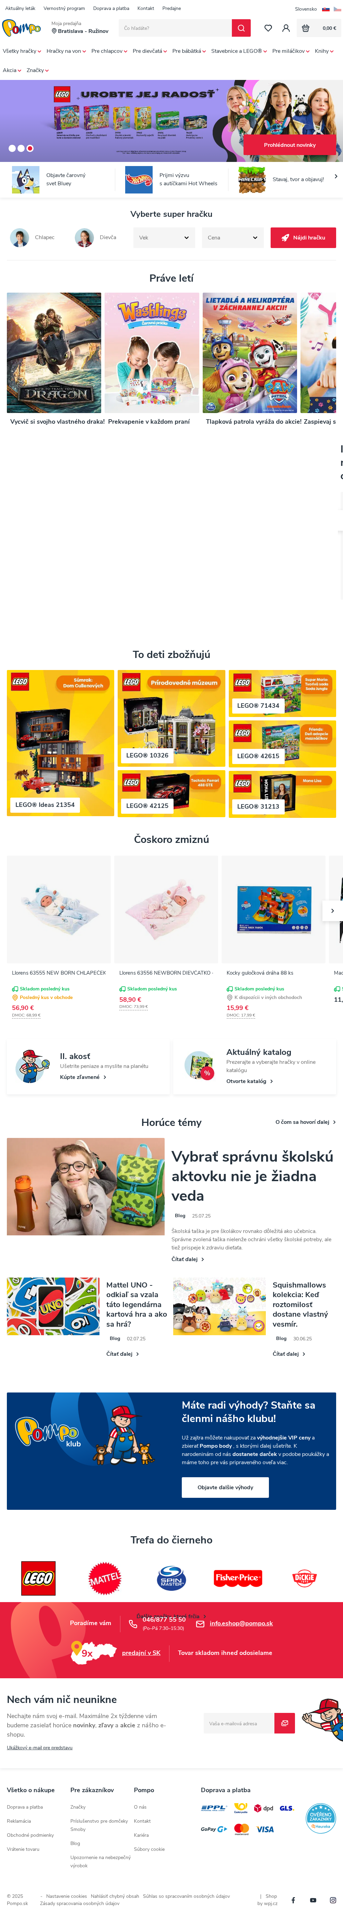The image size is (343, 1916).
Task: Submit newsletter email with the envelope button
Action: tap(284, 1723)
